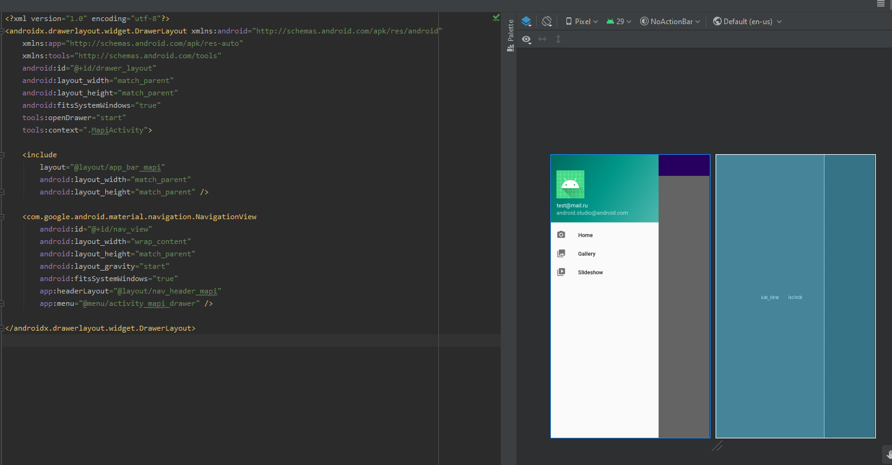Click the xmlns:tools attribute line
The image size is (892, 465).
point(122,56)
